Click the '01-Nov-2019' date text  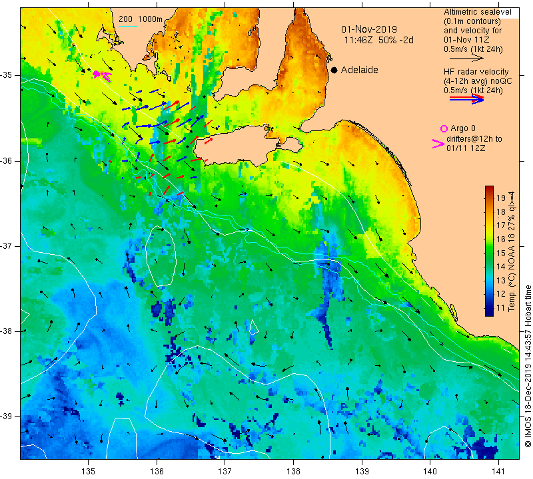(x=369, y=29)
